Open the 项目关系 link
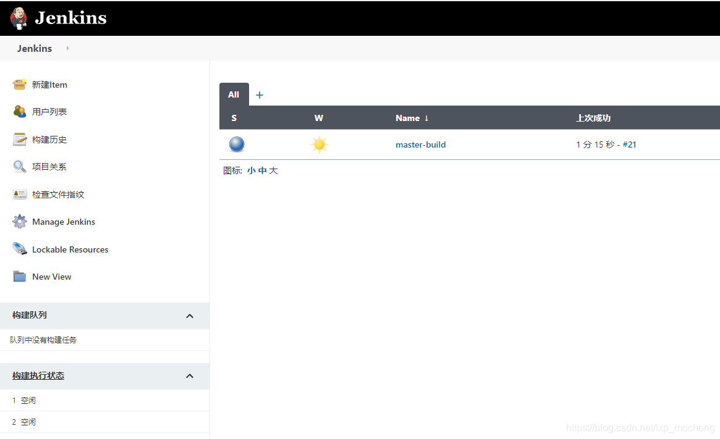 point(49,167)
